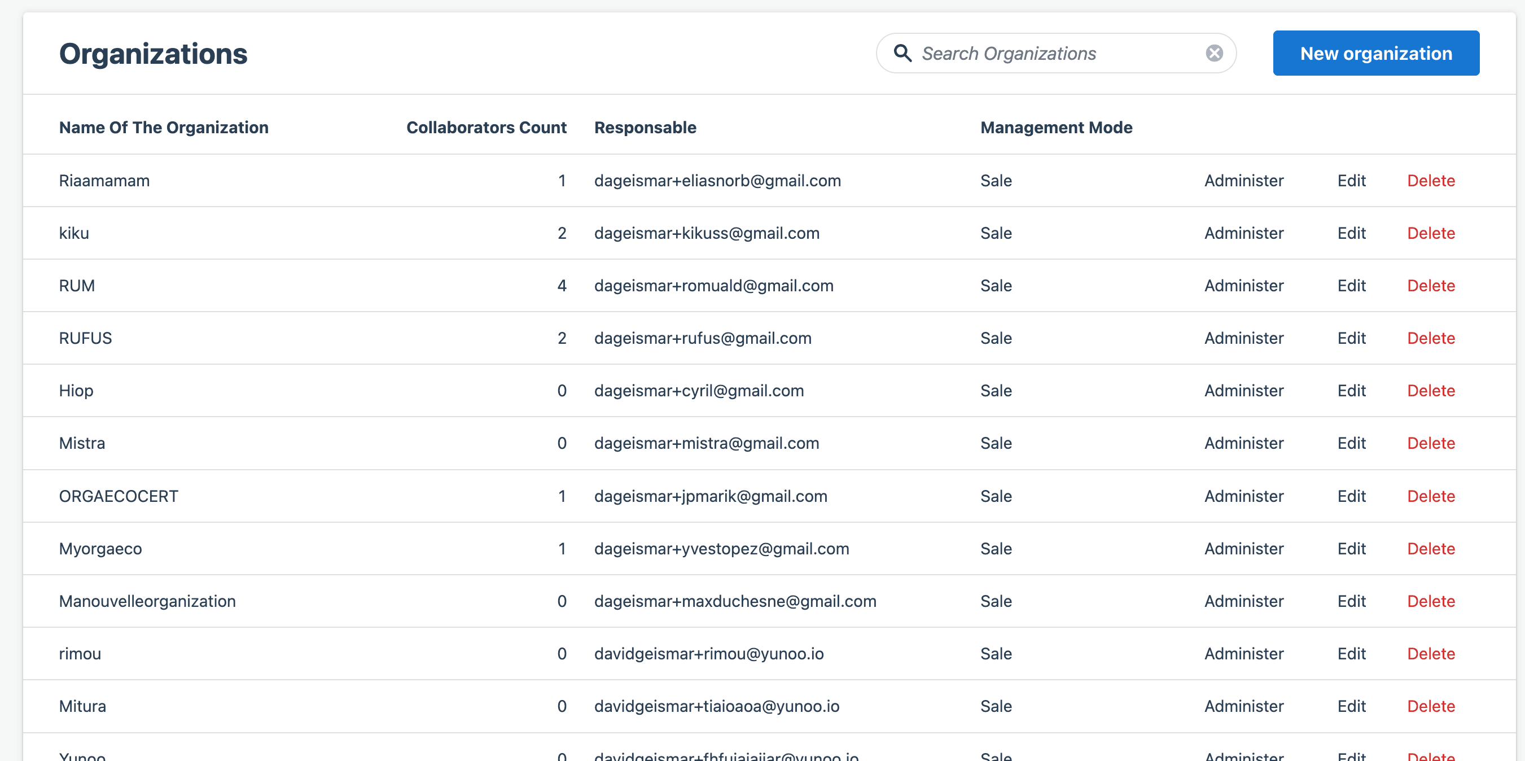Click the New organization button
Viewport: 1525px width, 761px height.
[1376, 53]
